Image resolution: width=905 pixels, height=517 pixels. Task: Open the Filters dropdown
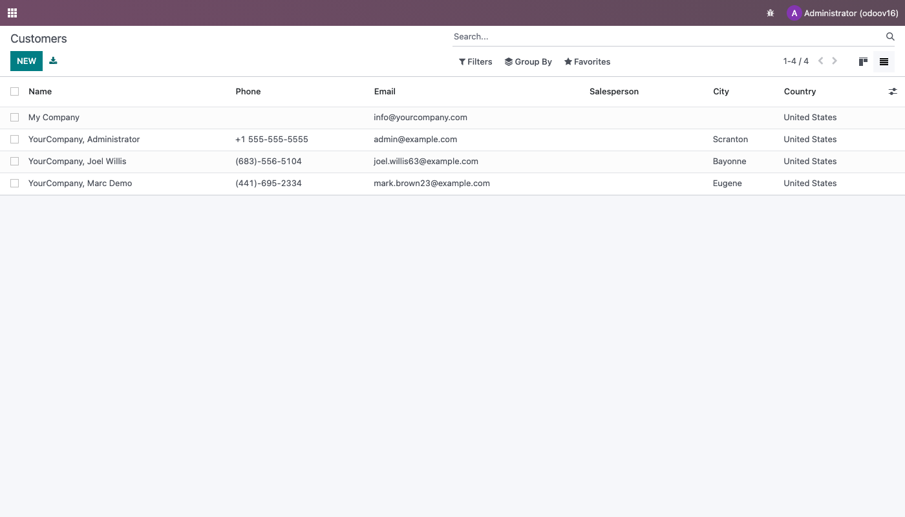tap(476, 62)
